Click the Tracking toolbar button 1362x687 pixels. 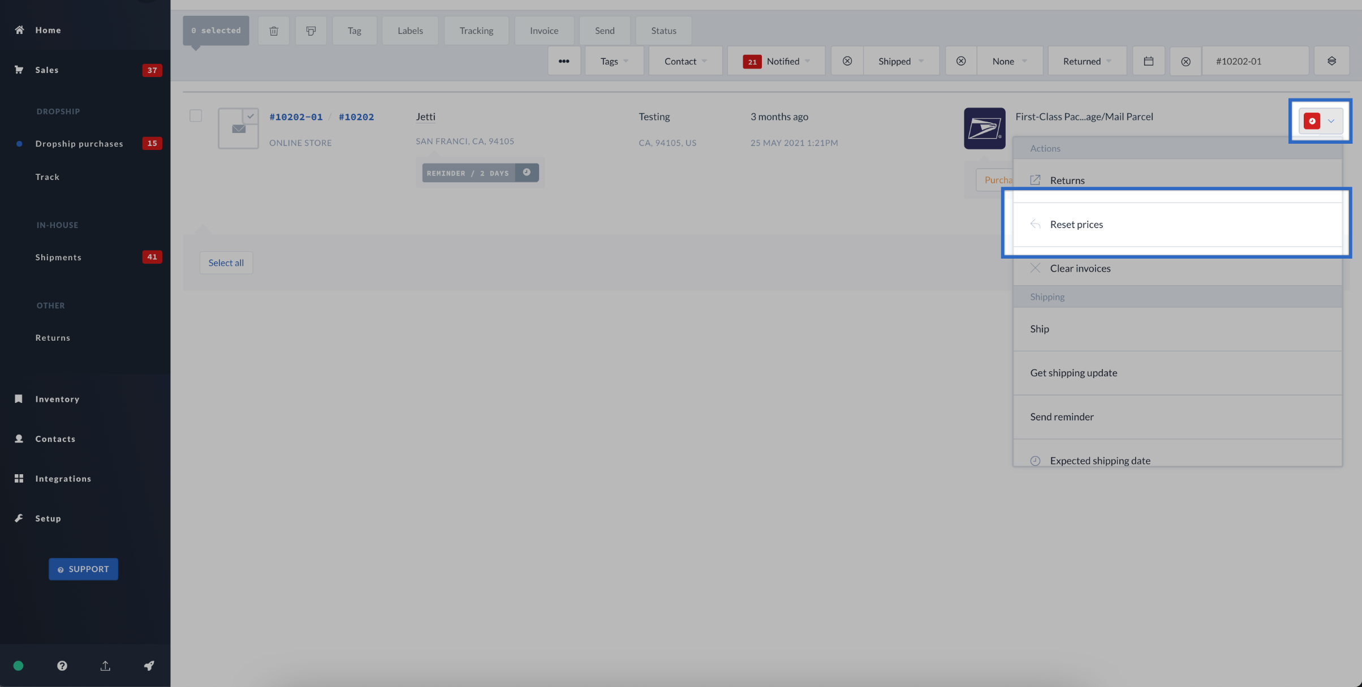click(x=476, y=31)
